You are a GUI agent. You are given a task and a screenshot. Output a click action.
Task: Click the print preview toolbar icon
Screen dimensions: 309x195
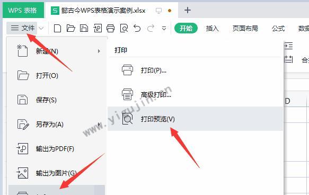(x=124, y=29)
